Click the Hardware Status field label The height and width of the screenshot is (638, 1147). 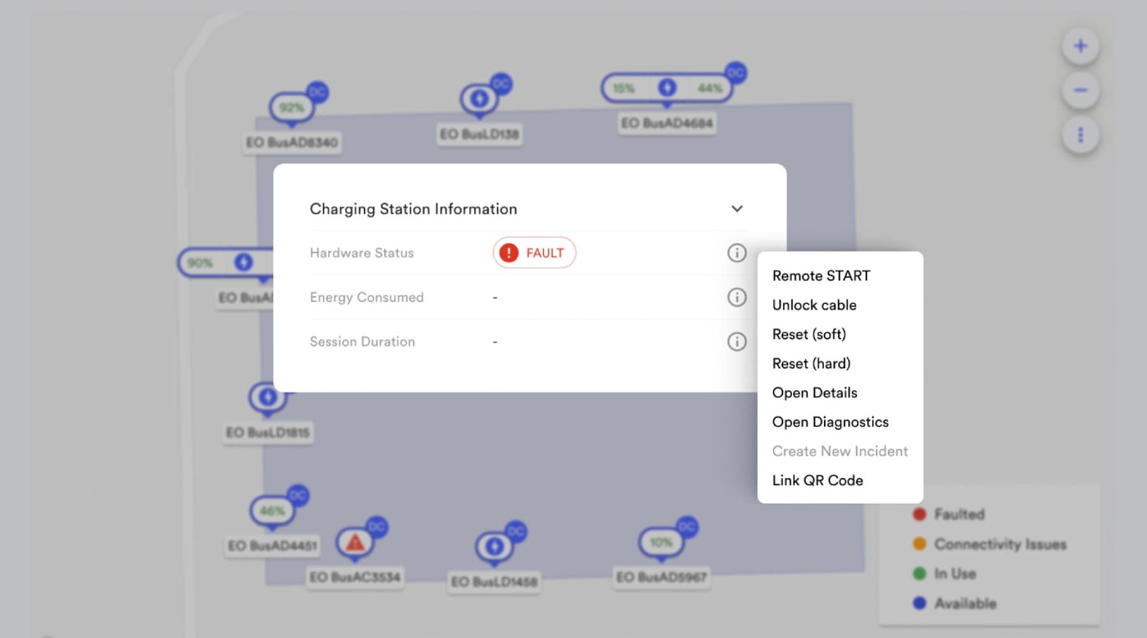click(361, 253)
